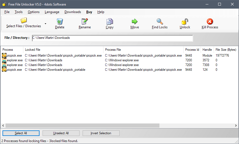
Task: Click the Kill Process red X icon
Action: [x=210, y=21]
